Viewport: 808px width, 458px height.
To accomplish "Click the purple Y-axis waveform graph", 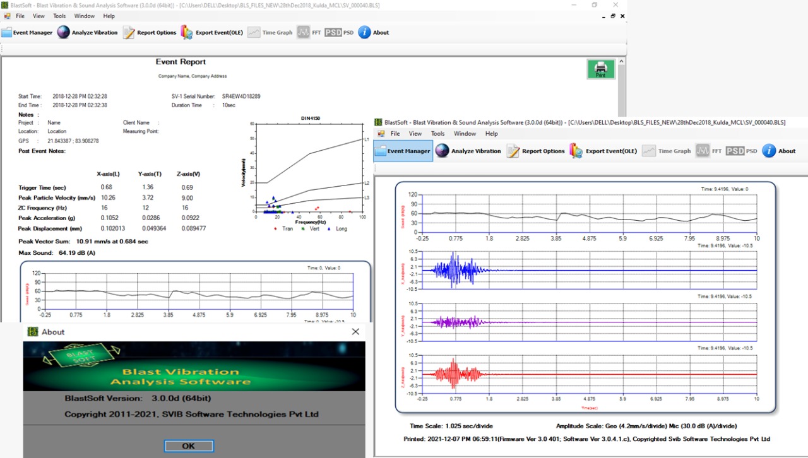I will [589, 322].
